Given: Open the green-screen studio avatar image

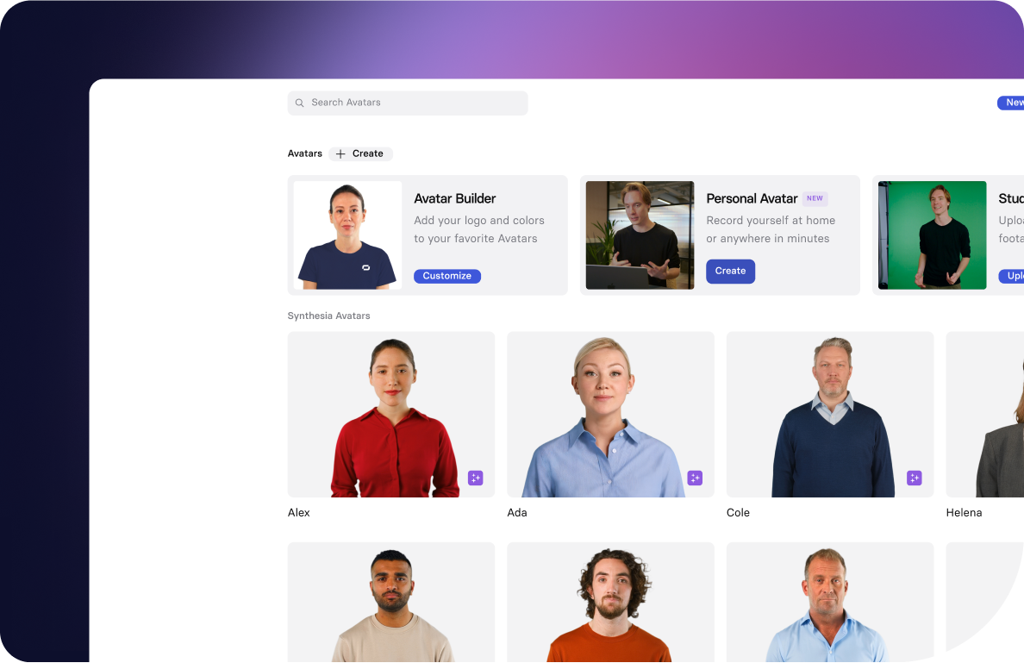Looking at the screenshot, I should coord(932,235).
